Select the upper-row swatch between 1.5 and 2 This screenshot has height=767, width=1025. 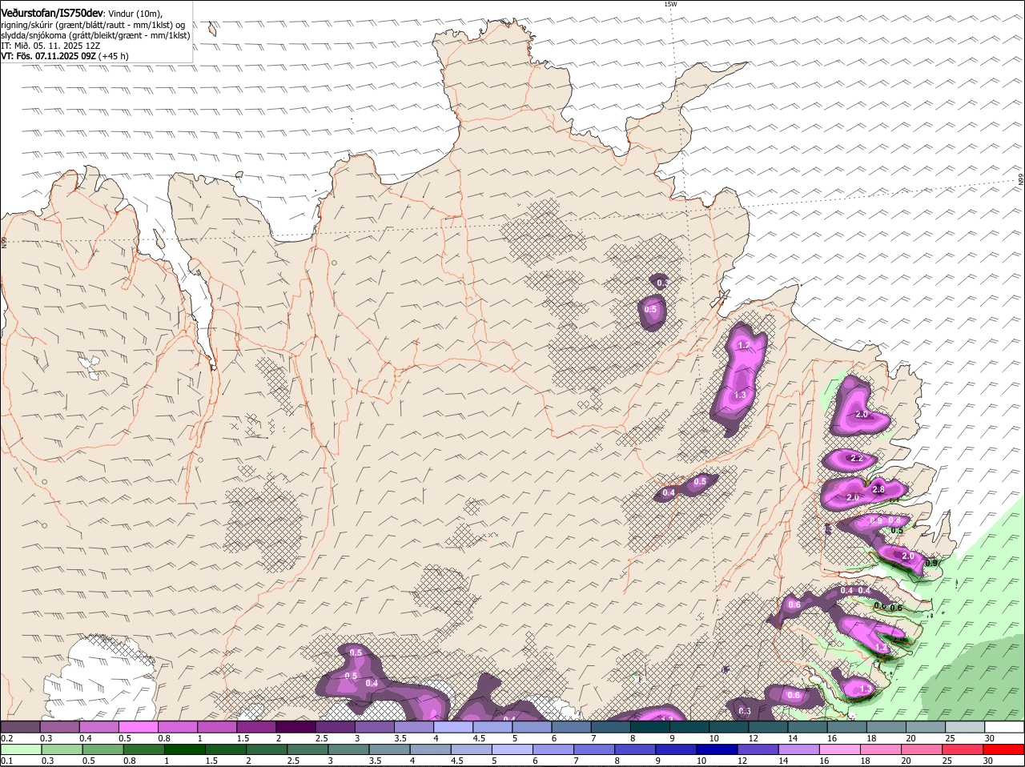(x=256, y=727)
